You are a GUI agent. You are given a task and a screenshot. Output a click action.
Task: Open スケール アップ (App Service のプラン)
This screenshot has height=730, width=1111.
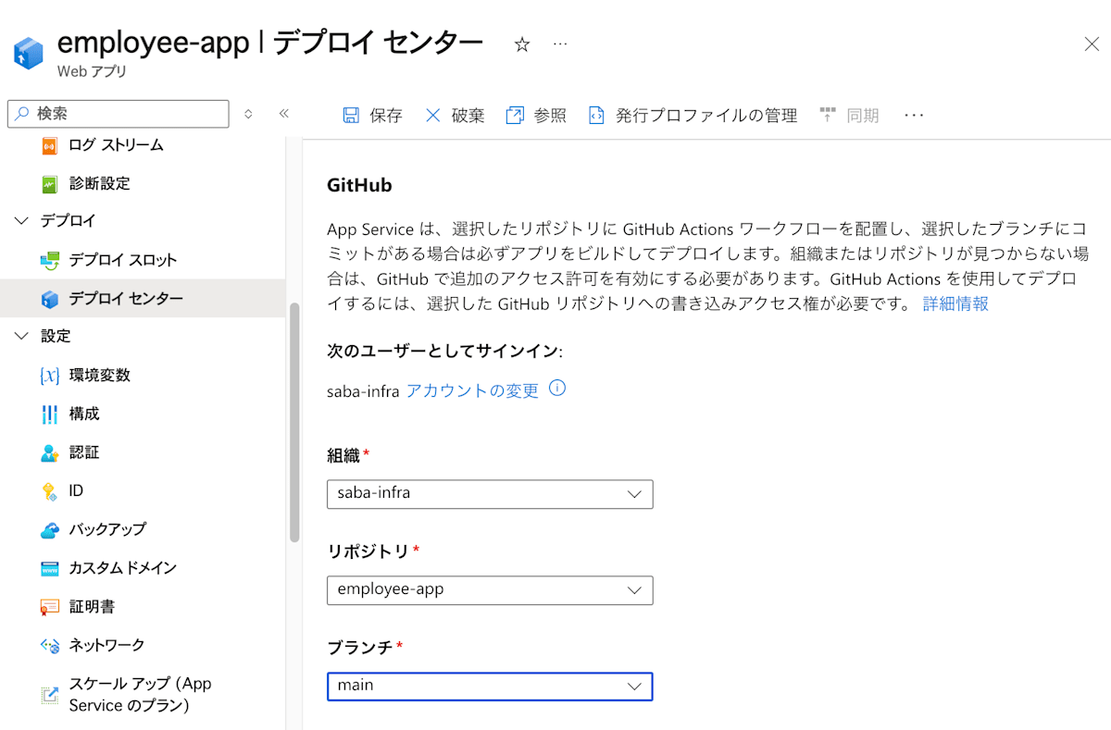tap(140, 695)
